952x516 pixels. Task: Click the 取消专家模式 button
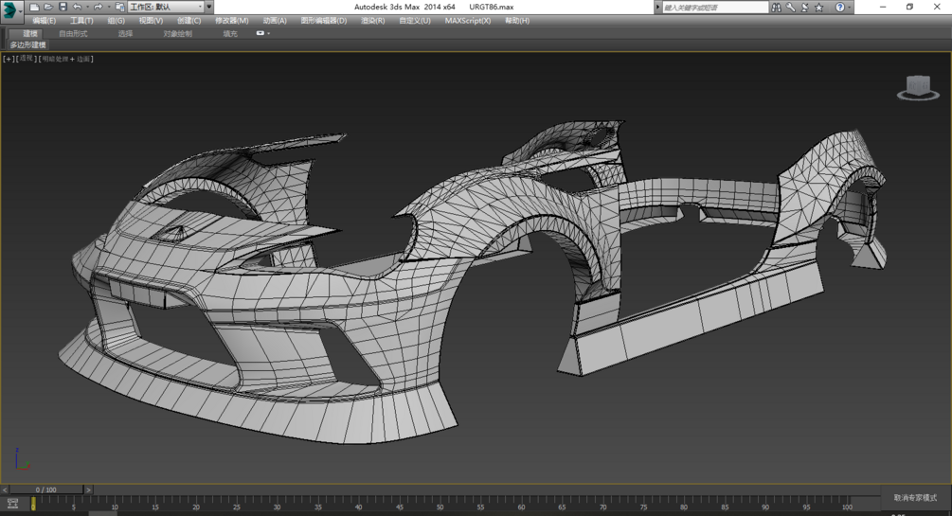click(914, 497)
